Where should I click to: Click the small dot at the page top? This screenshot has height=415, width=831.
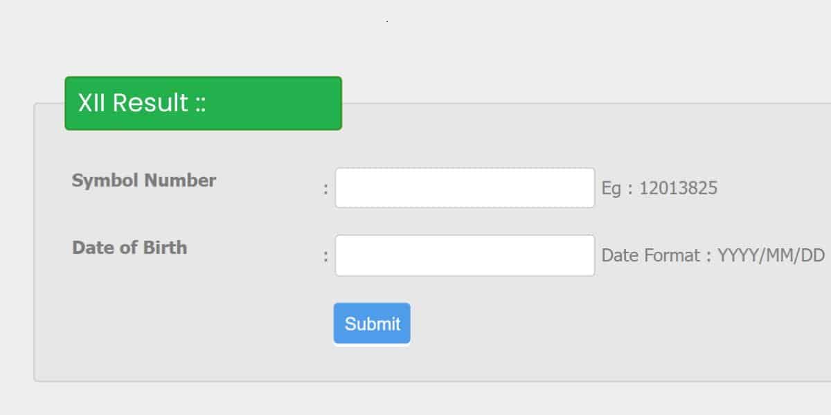[x=387, y=22]
